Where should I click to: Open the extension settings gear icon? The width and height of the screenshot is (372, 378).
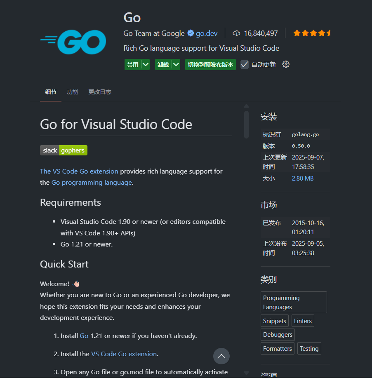tap(286, 64)
